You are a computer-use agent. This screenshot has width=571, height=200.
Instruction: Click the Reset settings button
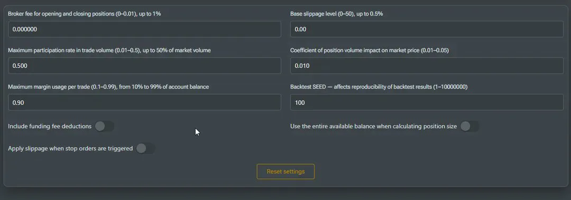click(285, 171)
